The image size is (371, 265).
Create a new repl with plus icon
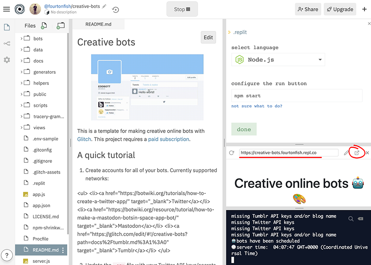(x=365, y=9)
